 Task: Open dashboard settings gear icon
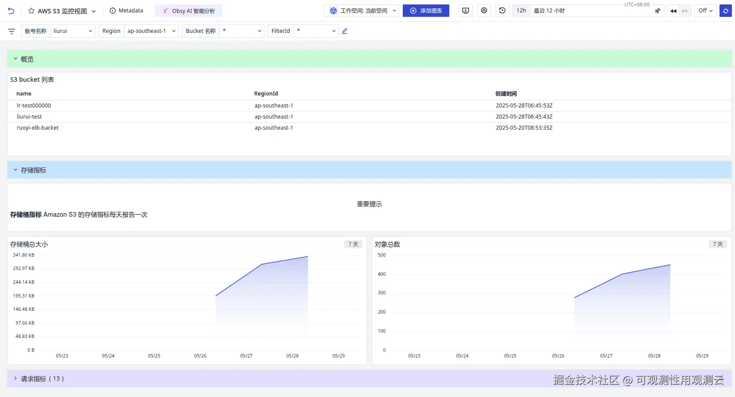(484, 11)
